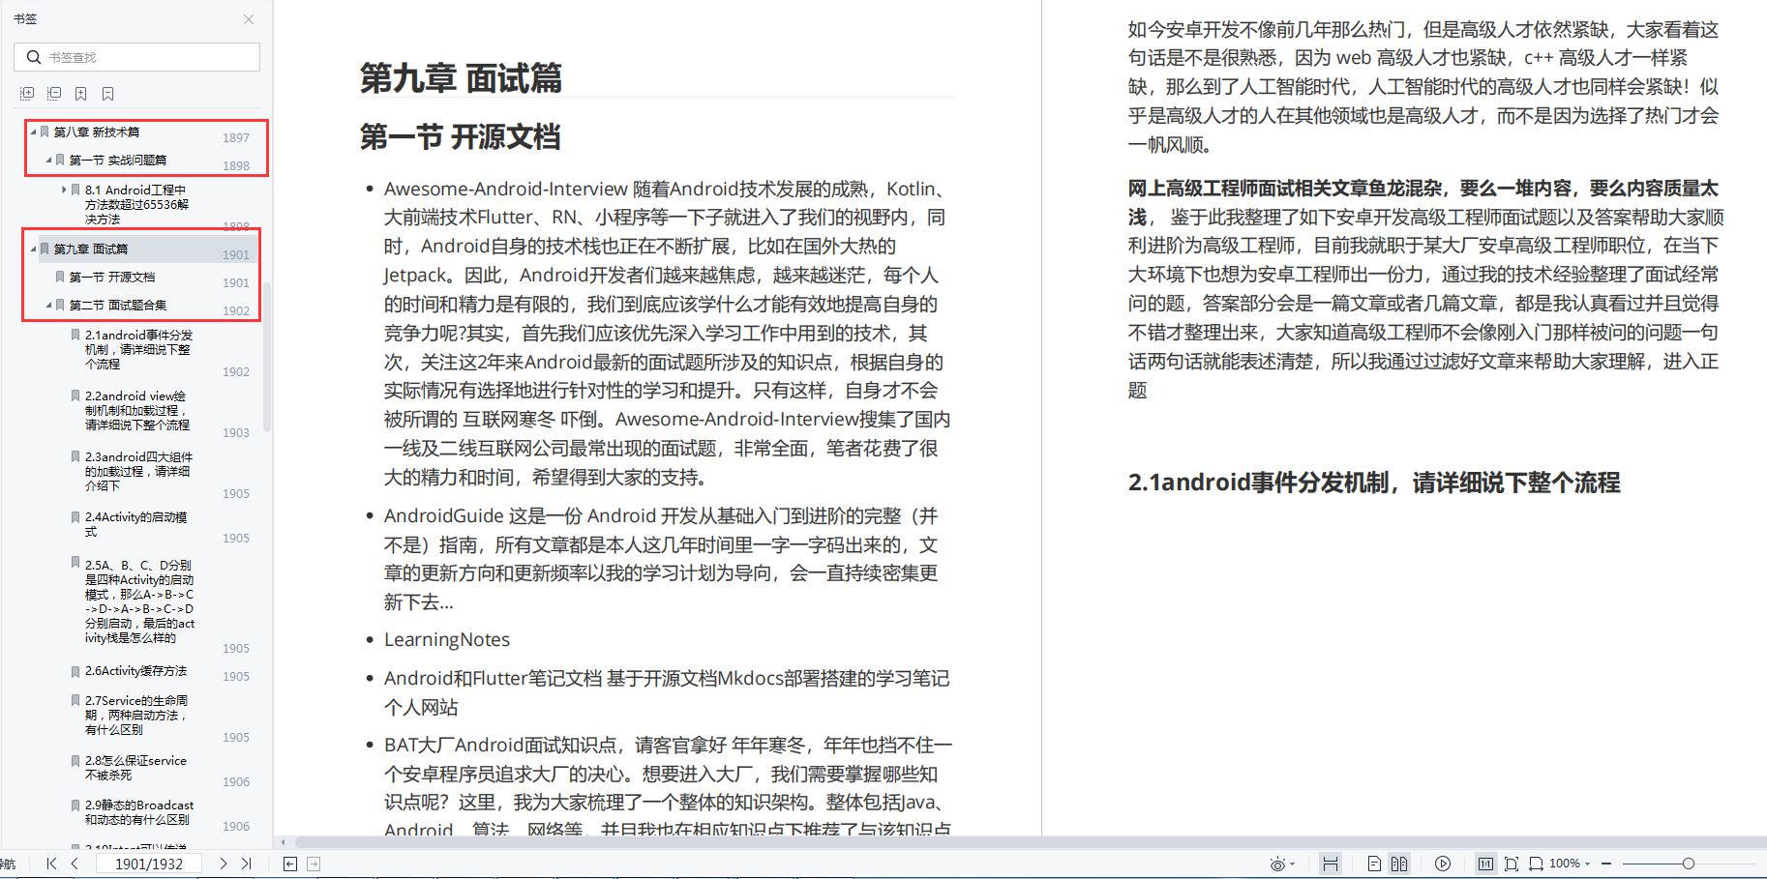Select bookmark 第八章 新技术篇
This screenshot has width=1767, height=879.
[96, 132]
